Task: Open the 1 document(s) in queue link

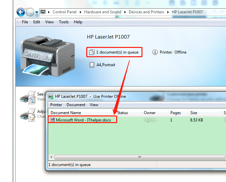Action: tap(117, 52)
